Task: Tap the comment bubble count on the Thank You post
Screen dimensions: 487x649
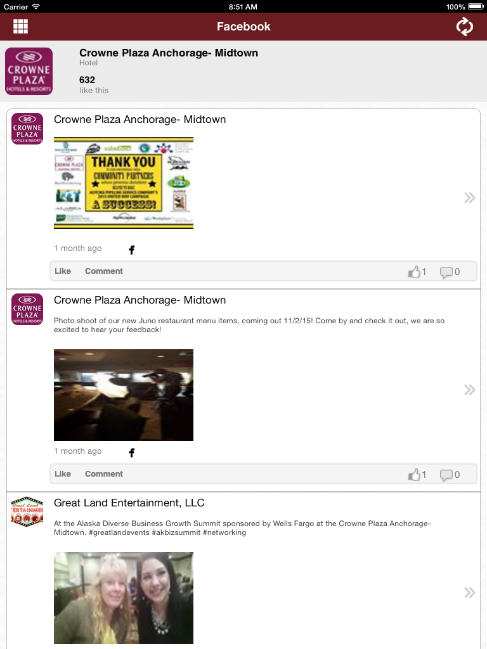Action: pyautogui.click(x=450, y=272)
